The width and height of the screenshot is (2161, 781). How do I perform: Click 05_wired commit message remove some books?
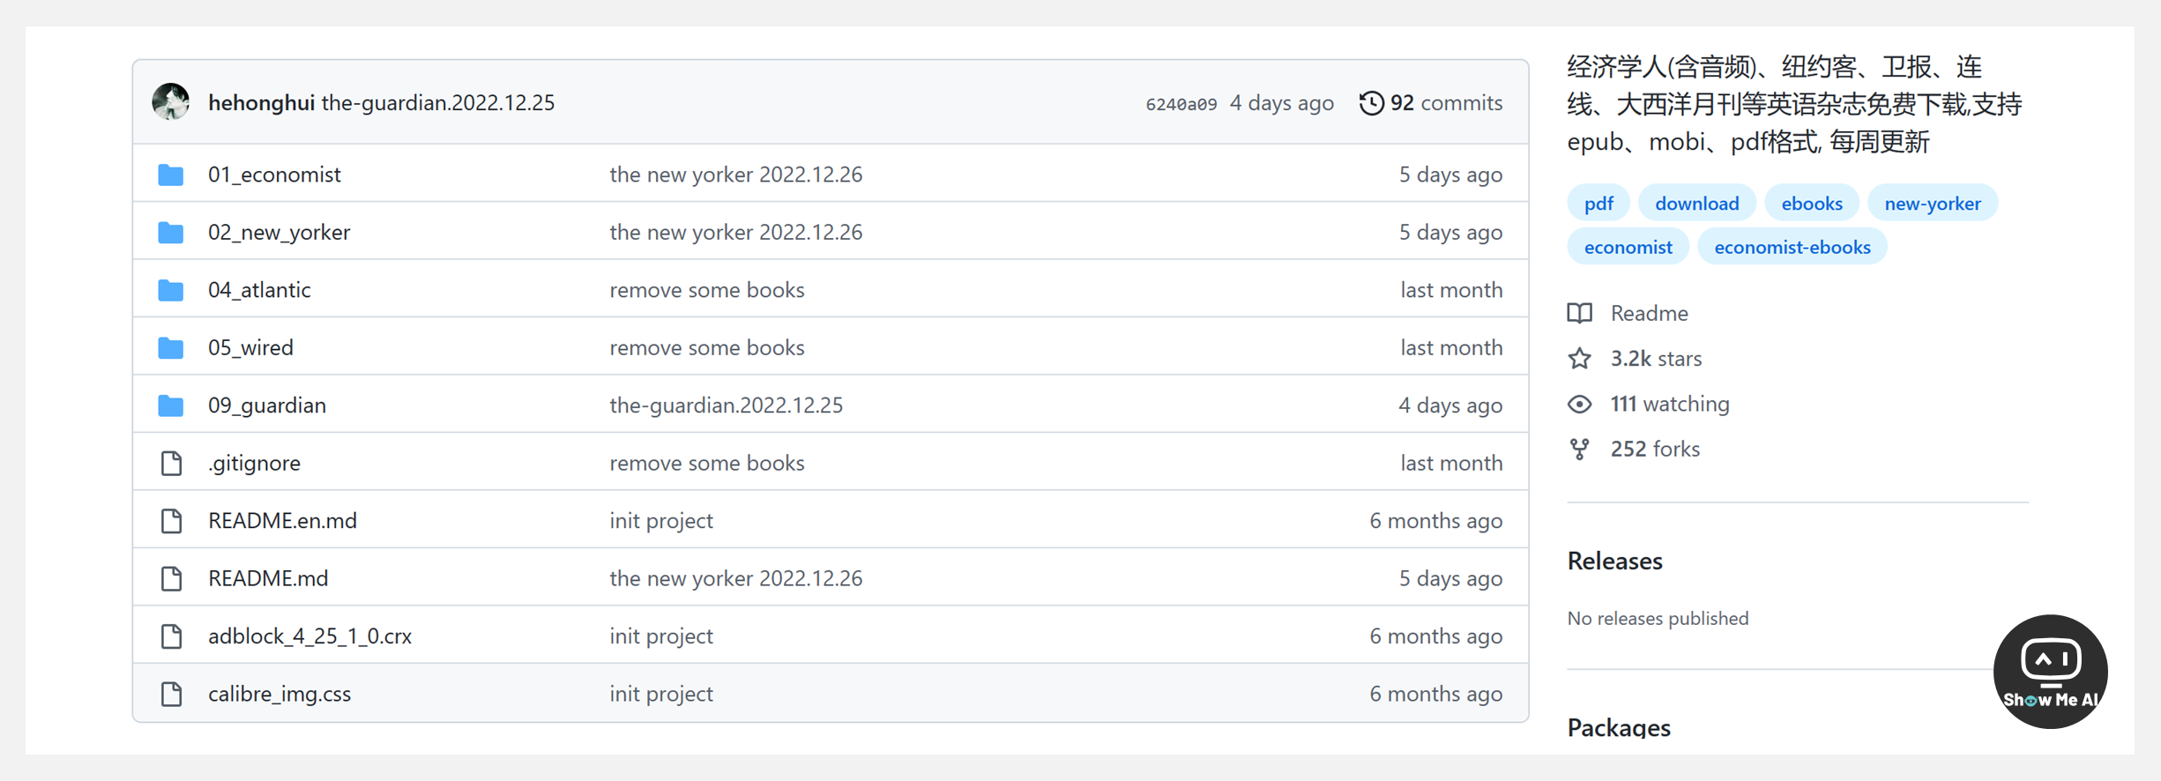coord(707,347)
